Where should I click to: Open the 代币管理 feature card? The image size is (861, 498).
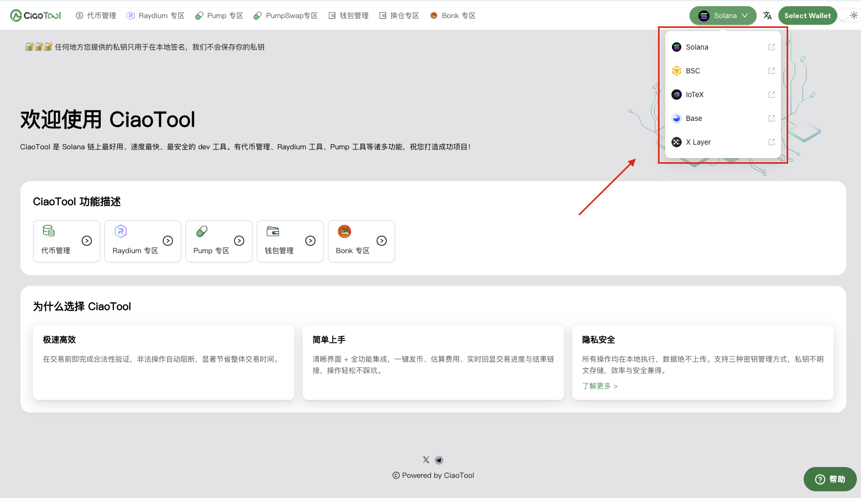67,241
